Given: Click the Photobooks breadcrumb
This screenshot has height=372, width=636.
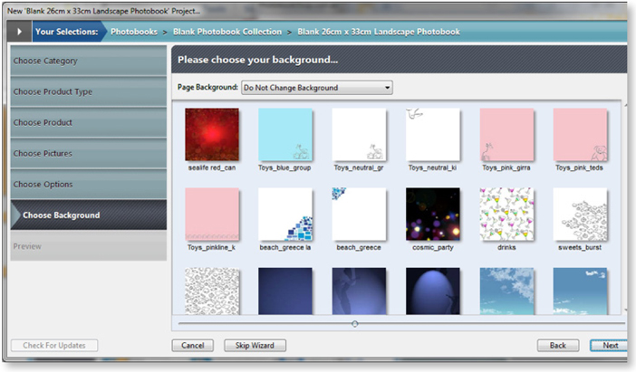Looking at the screenshot, I should [133, 32].
